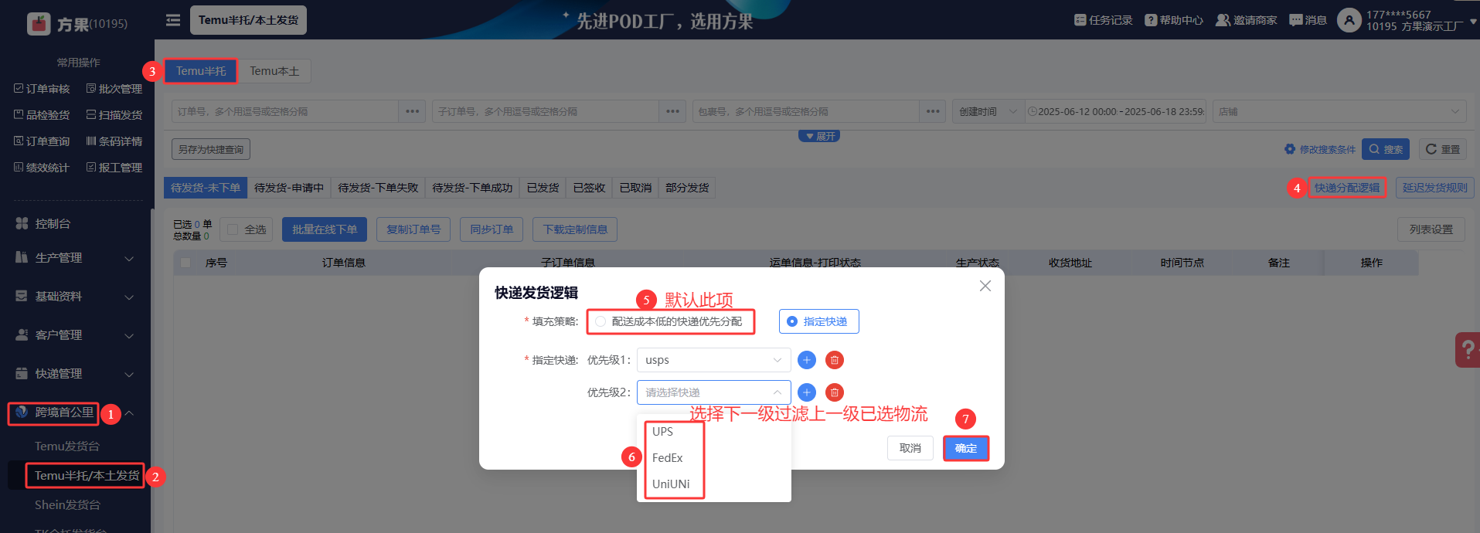Select 待发货-申请中 status tab
Screen dimensions: 1480x533
pyautogui.click(x=289, y=188)
